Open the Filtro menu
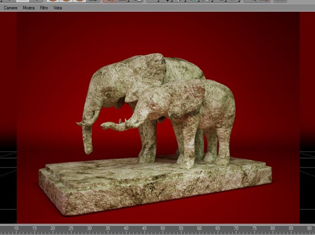The height and width of the screenshot is (235, 315). click(x=44, y=8)
